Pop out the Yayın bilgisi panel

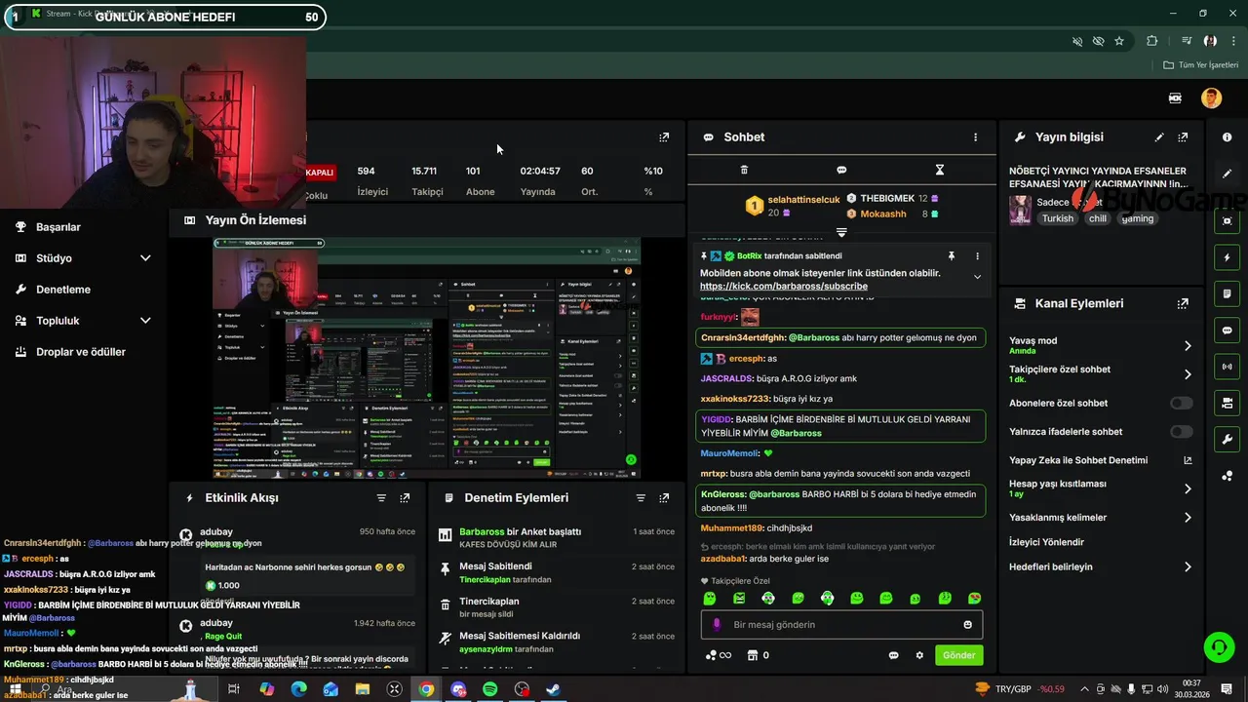pyautogui.click(x=1183, y=137)
